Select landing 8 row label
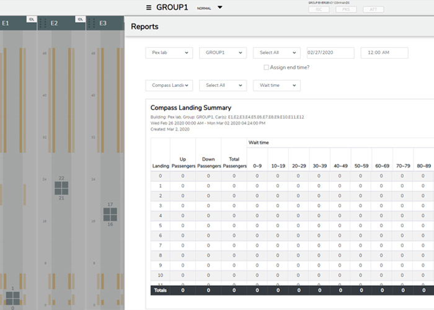Screen dimensions: 434x310 pos(160,255)
